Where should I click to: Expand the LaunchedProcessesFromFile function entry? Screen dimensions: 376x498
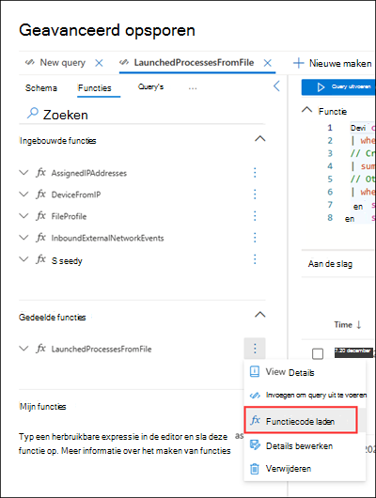(x=23, y=349)
